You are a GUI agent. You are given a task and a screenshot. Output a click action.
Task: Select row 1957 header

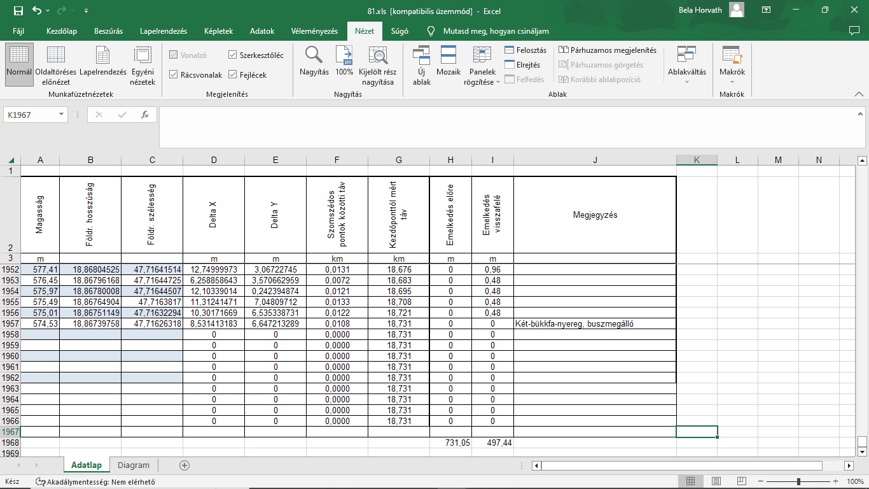point(10,323)
